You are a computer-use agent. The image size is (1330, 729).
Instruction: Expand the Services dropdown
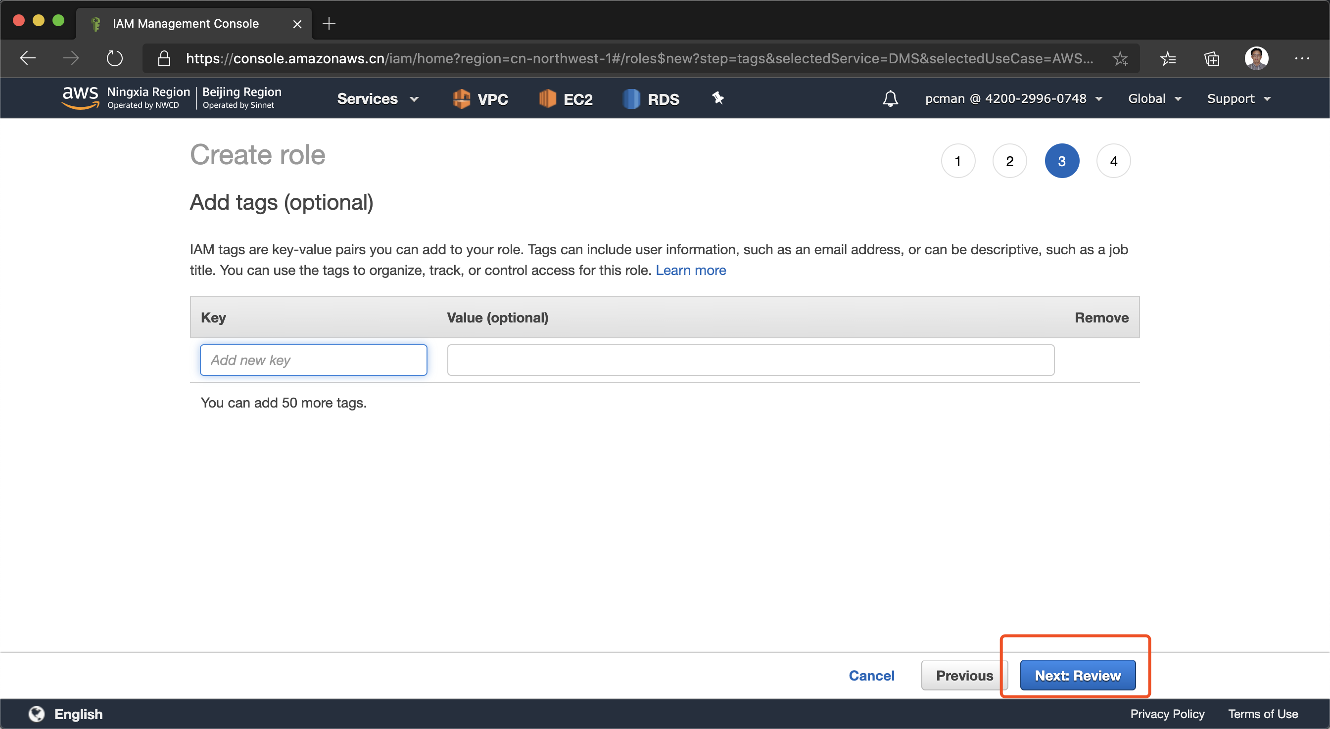(378, 98)
